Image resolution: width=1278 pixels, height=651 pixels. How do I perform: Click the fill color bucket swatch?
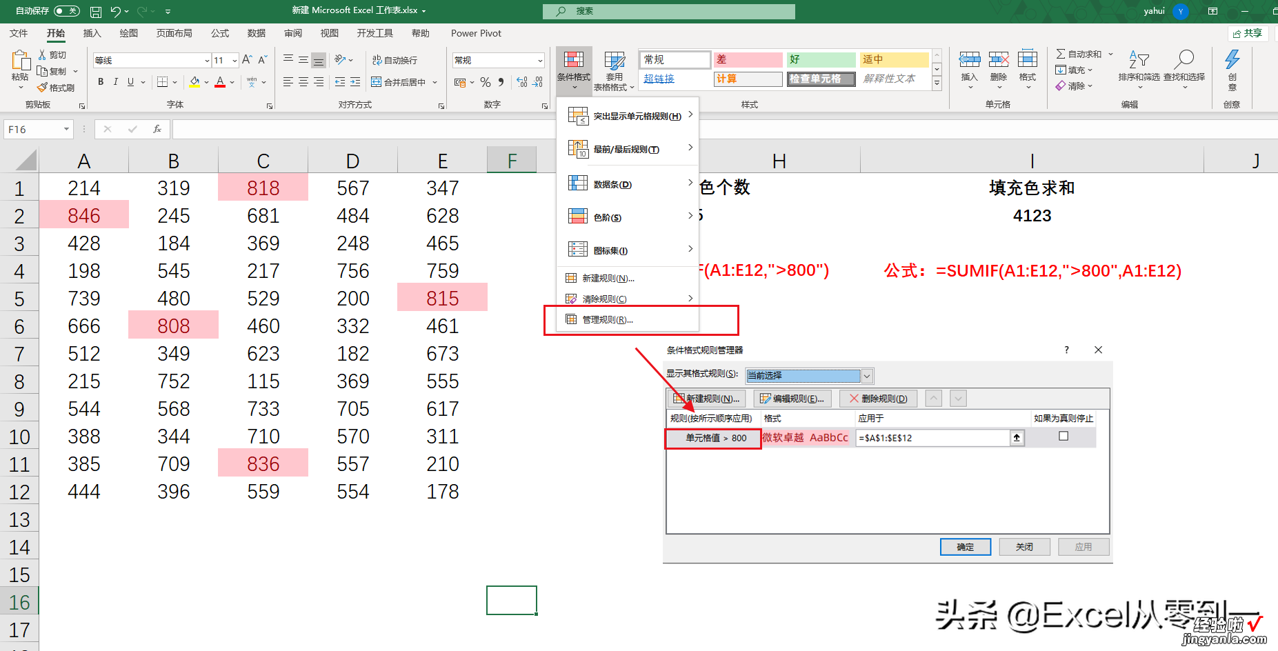pyautogui.click(x=194, y=82)
